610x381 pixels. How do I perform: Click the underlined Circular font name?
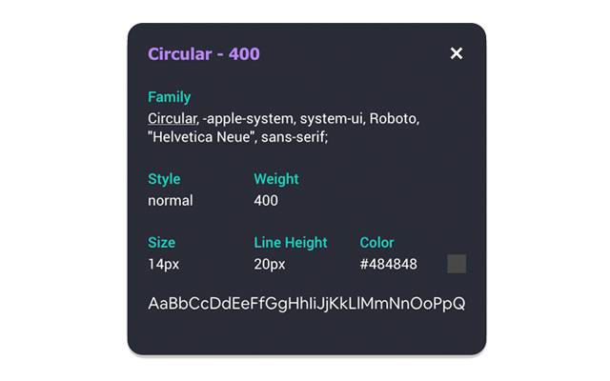(172, 119)
